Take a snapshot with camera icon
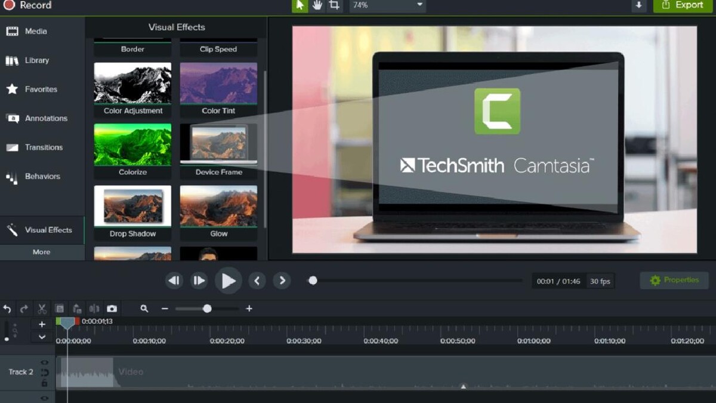 (x=112, y=309)
